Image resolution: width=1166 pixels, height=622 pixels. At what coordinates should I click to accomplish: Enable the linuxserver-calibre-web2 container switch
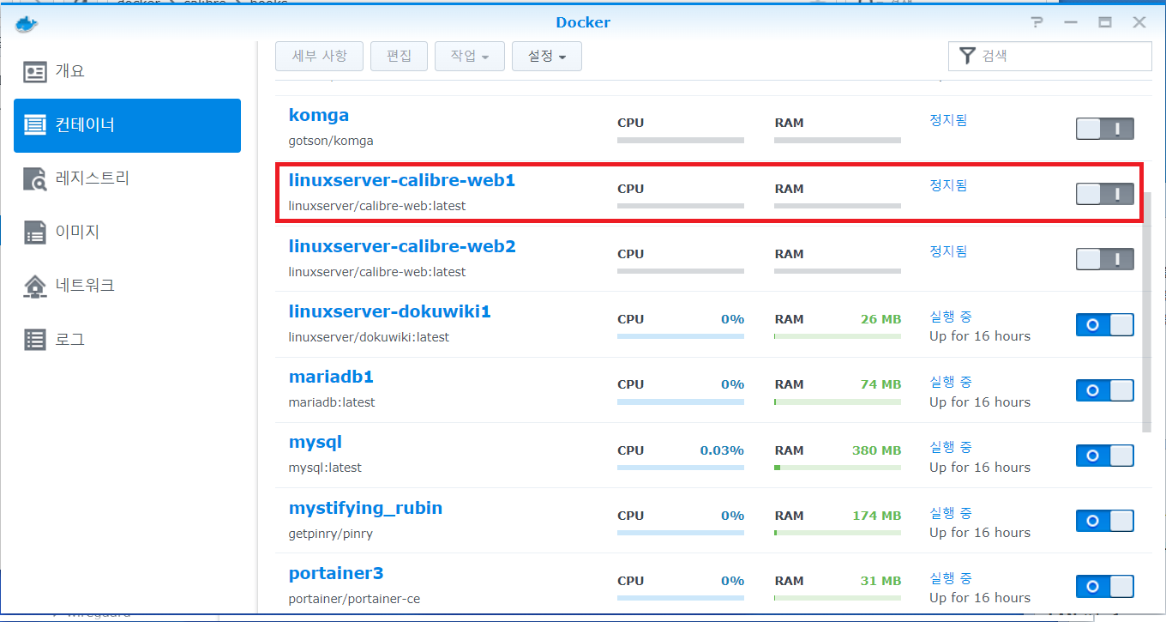(1105, 259)
